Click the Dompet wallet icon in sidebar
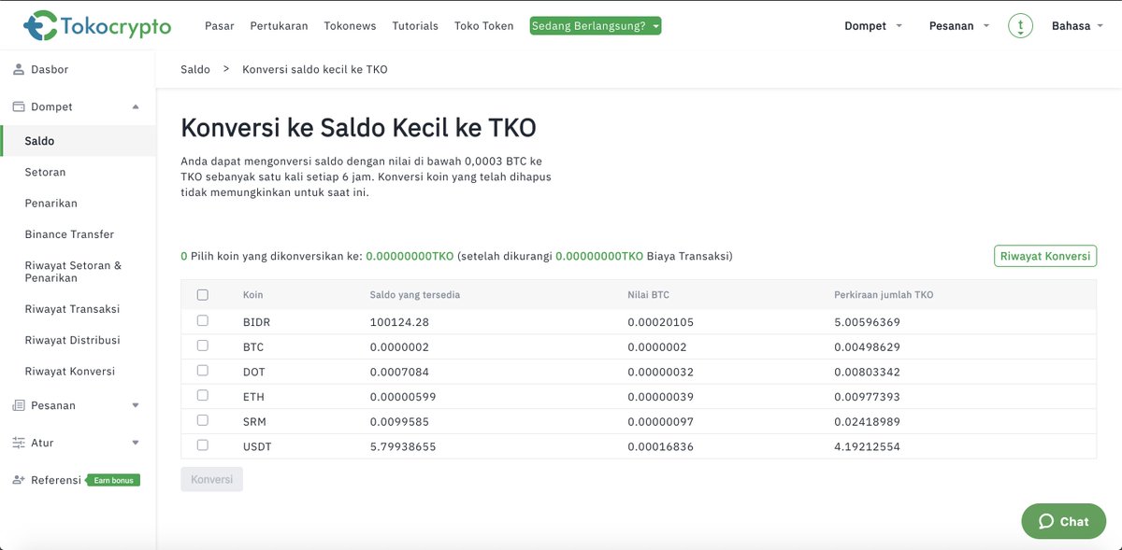This screenshot has width=1122, height=550. (19, 106)
